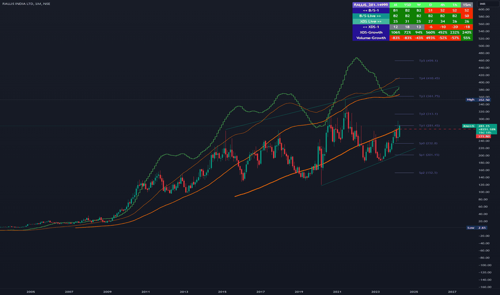Click the Tp2 (313.1) target label
The width and height of the screenshot is (500, 295).
428,114
